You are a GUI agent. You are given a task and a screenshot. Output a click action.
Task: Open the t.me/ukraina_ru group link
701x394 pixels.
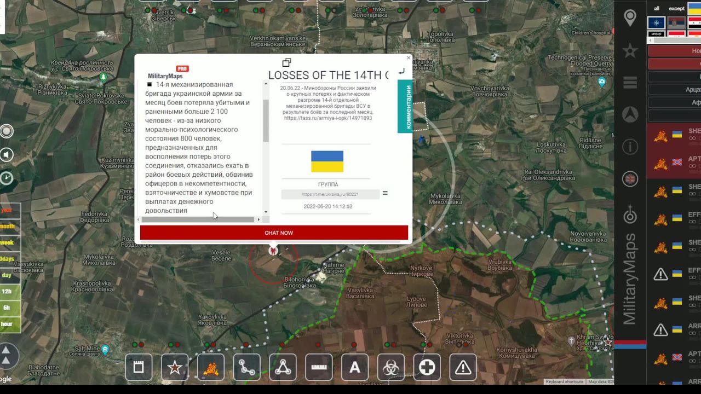(x=330, y=194)
